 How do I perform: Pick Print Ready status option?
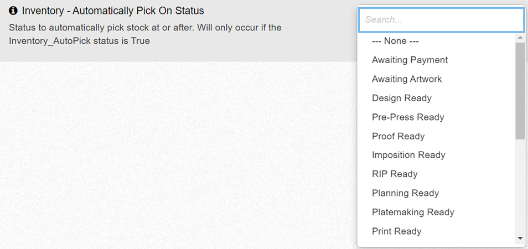(x=396, y=231)
